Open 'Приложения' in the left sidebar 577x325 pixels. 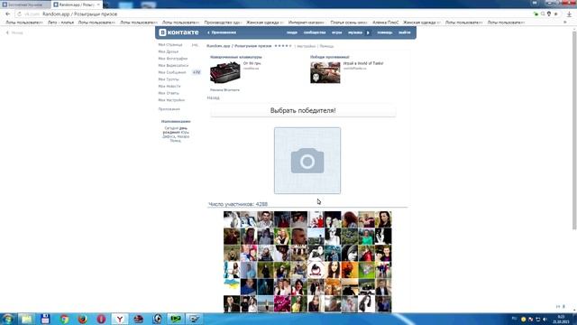point(169,109)
